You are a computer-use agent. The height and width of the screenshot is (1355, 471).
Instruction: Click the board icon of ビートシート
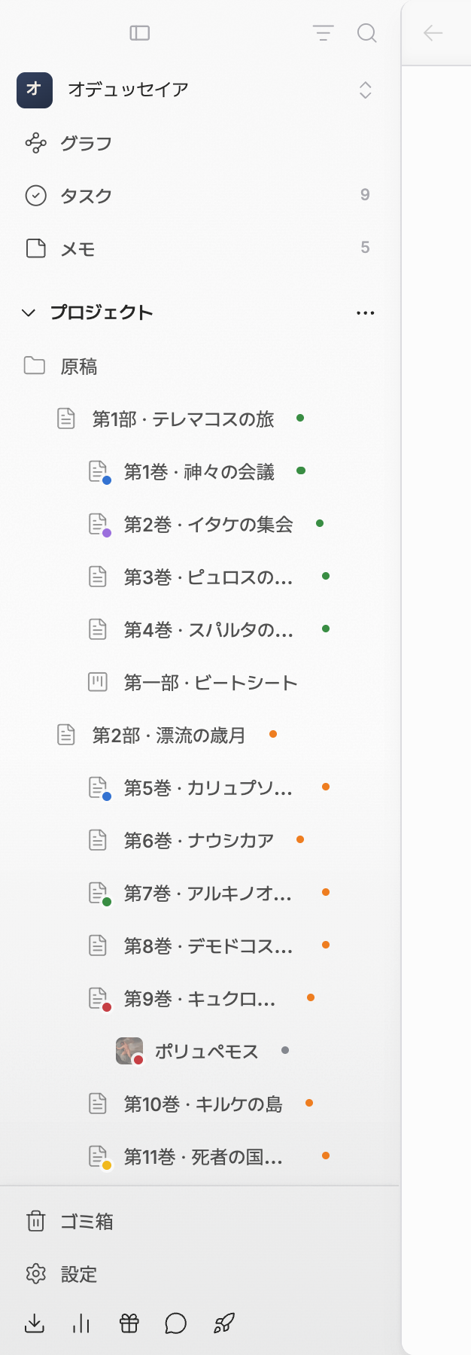tap(98, 682)
